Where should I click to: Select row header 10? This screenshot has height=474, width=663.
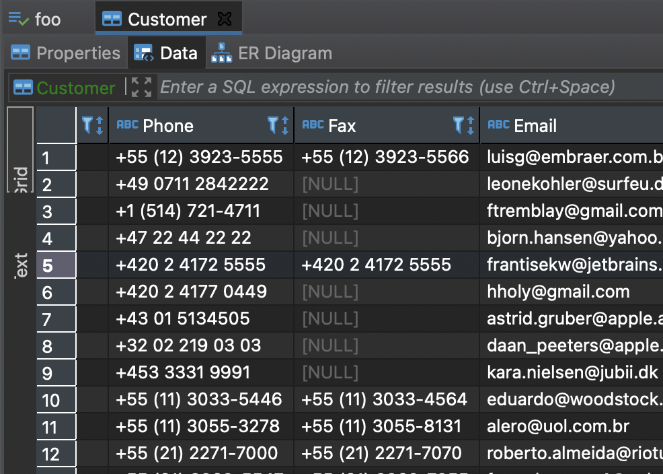click(x=56, y=400)
